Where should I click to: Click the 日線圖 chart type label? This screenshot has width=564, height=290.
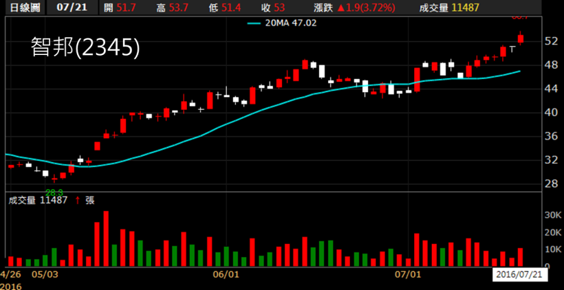click(25, 7)
